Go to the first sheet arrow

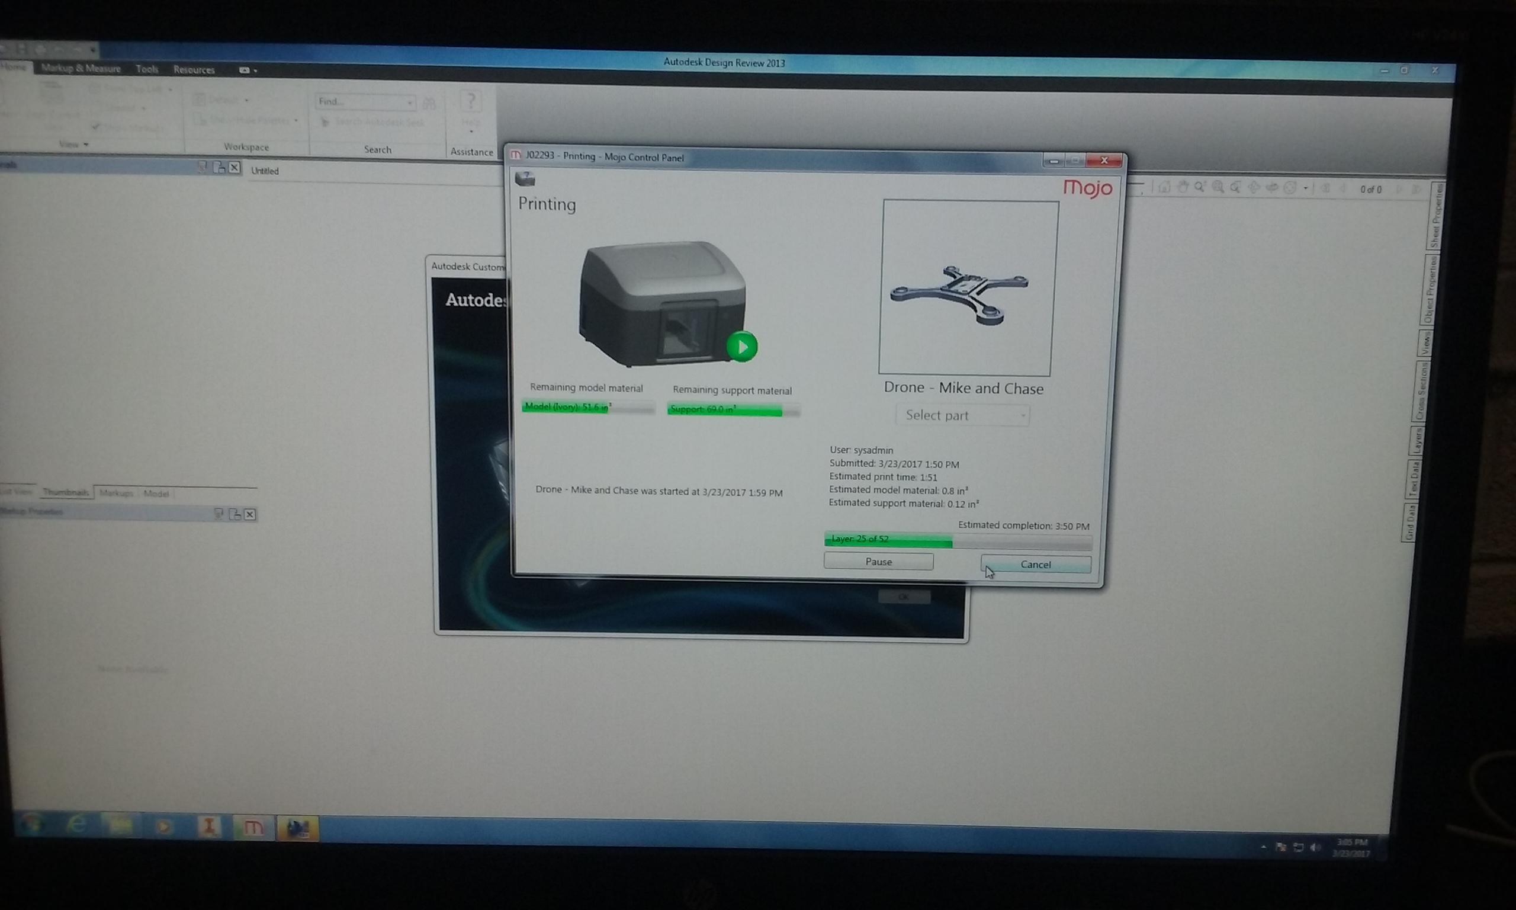1325,189
